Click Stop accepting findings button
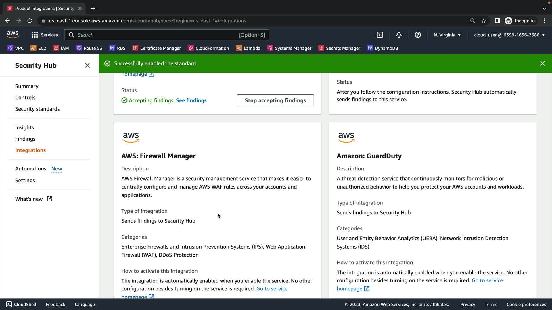 click(x=275, y=100)
